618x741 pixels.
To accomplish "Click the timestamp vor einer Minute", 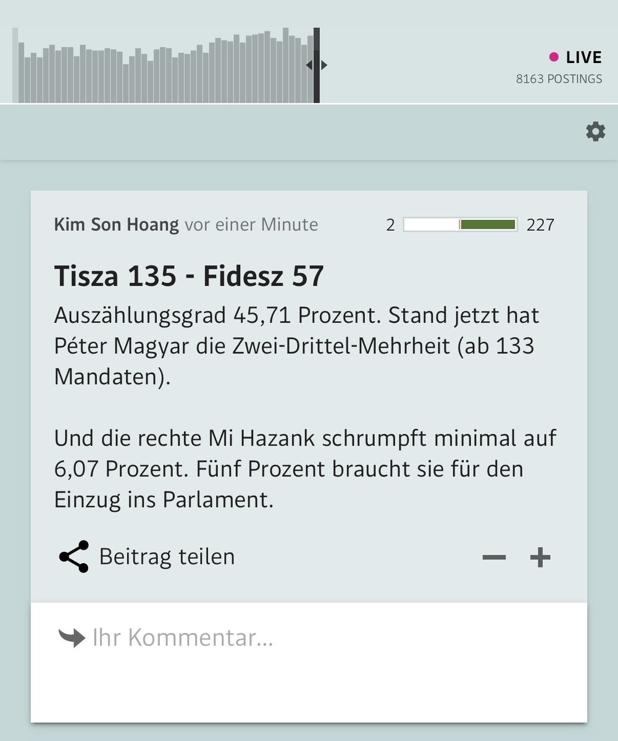I will pyautogui.click(x=251, y=224).
